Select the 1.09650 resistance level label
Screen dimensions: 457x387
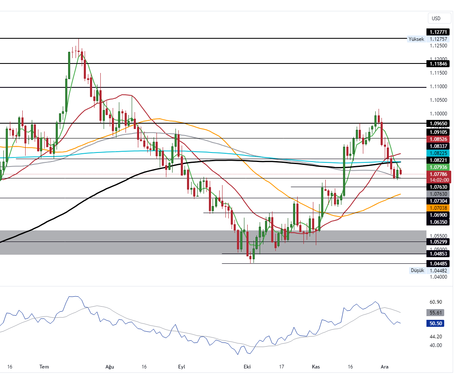[438, 124]
